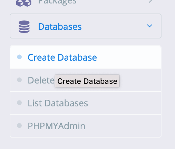This screenshot has width=176, height=149.
Task: Click the Create Database tooltip popup
Action: (x=87, y=81)
